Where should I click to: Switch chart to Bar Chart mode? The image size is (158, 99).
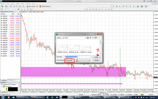(114, 6)
